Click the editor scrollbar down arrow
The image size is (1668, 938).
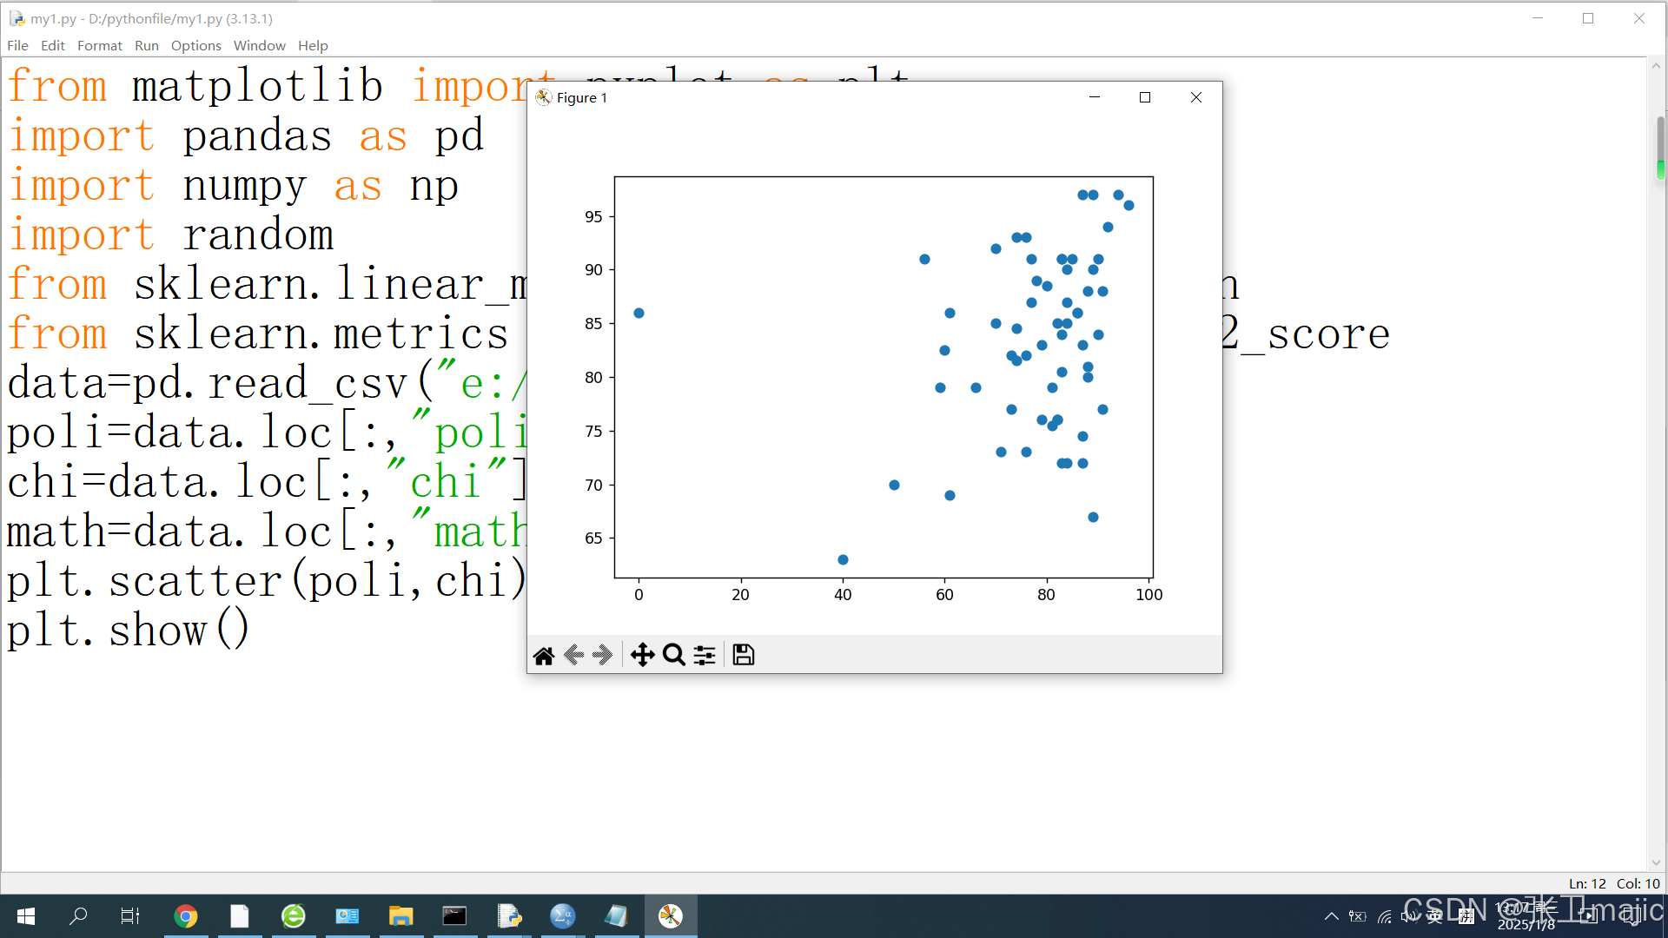pyautogui.click(x=1656, y=862)
